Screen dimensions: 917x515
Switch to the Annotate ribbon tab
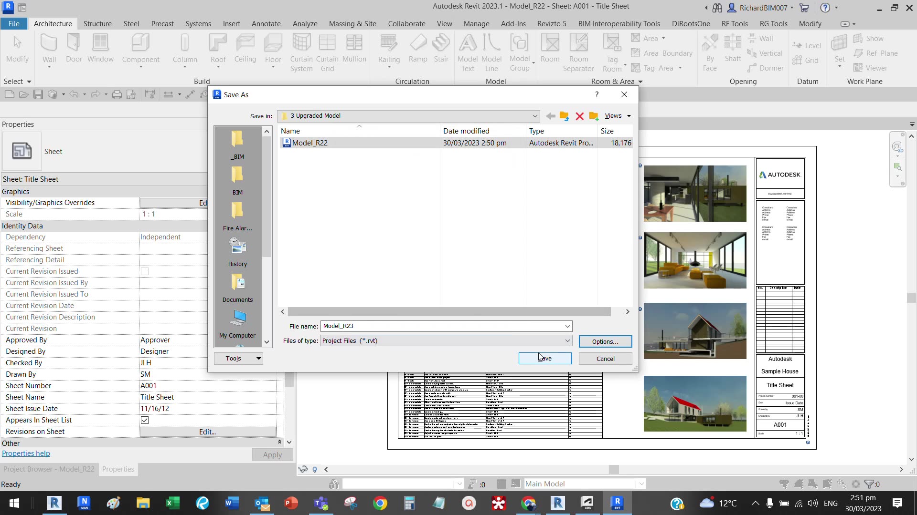click(x=266, y=23)
